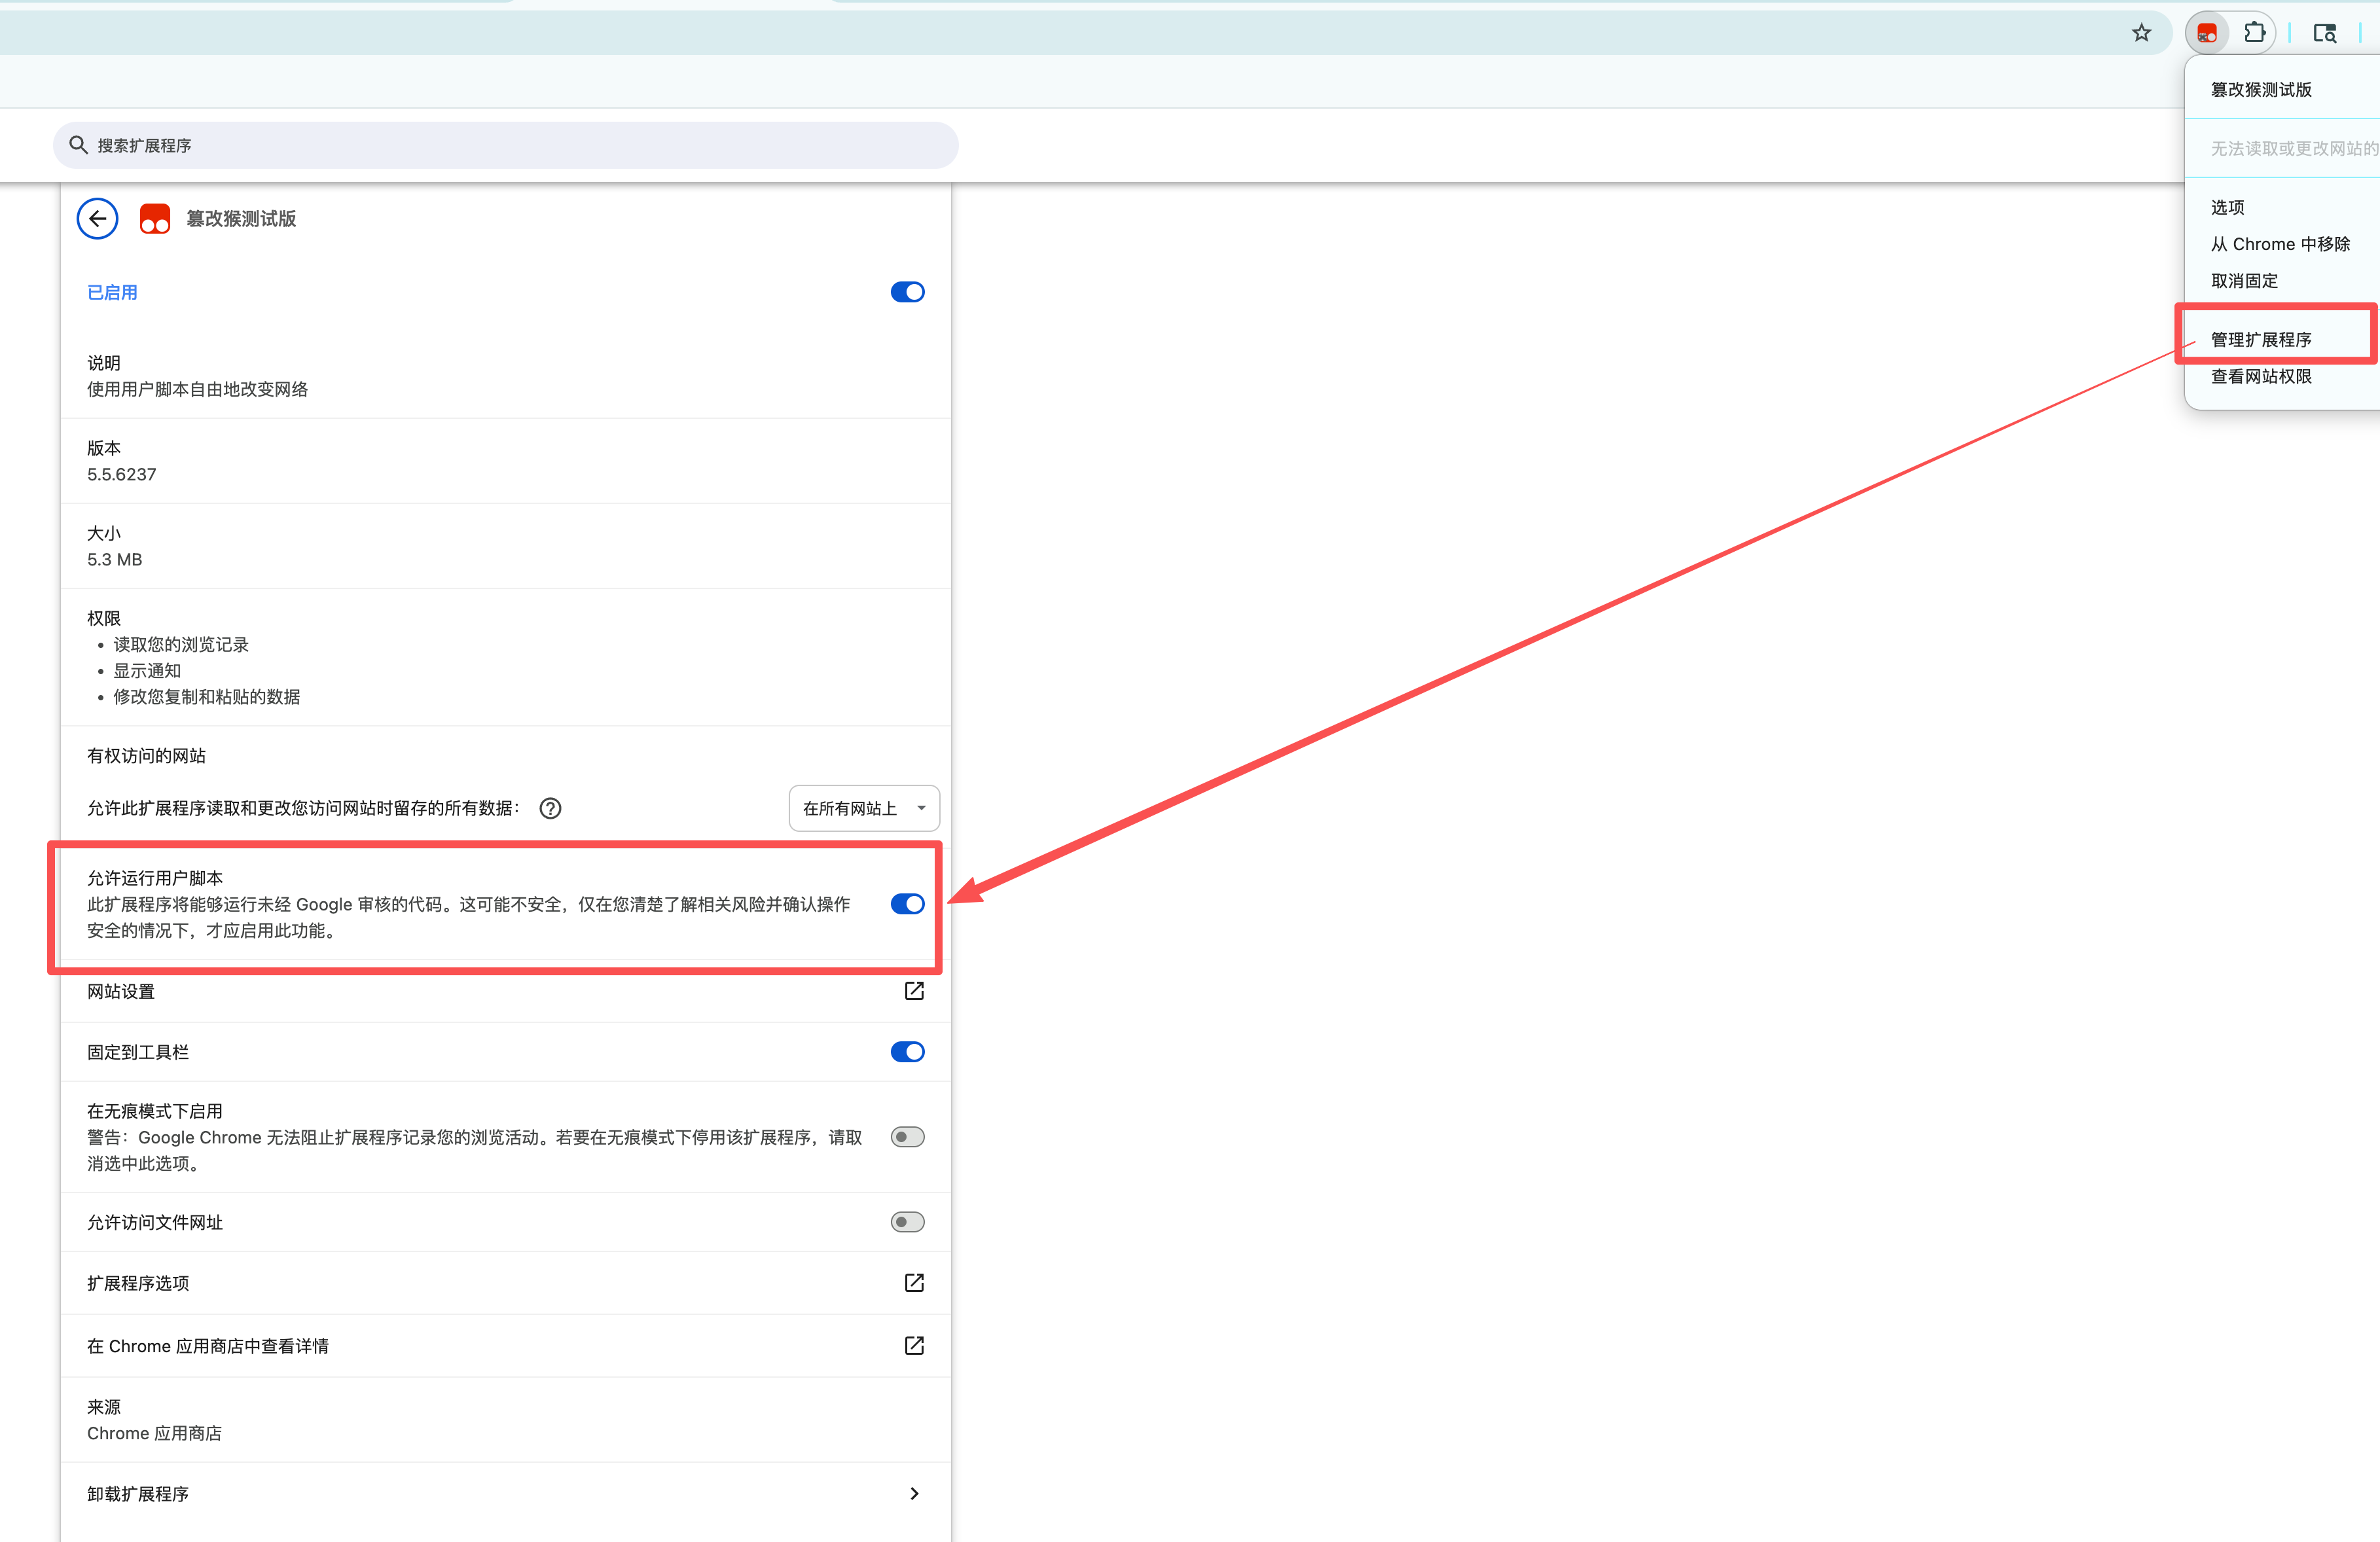The image size is (2380, 1542).
Task: Open external link icon for Chrome 应用商店 details
Action: tap(914, 1346)
